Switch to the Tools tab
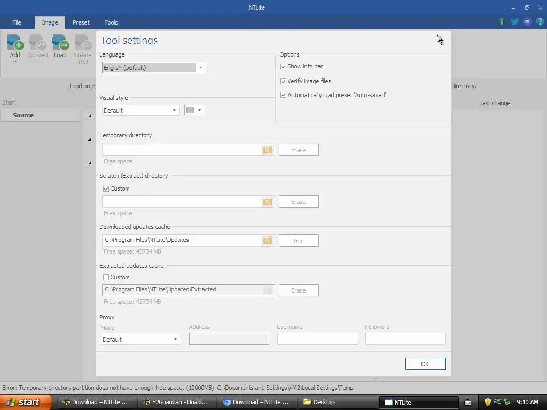 pos(111,22)
